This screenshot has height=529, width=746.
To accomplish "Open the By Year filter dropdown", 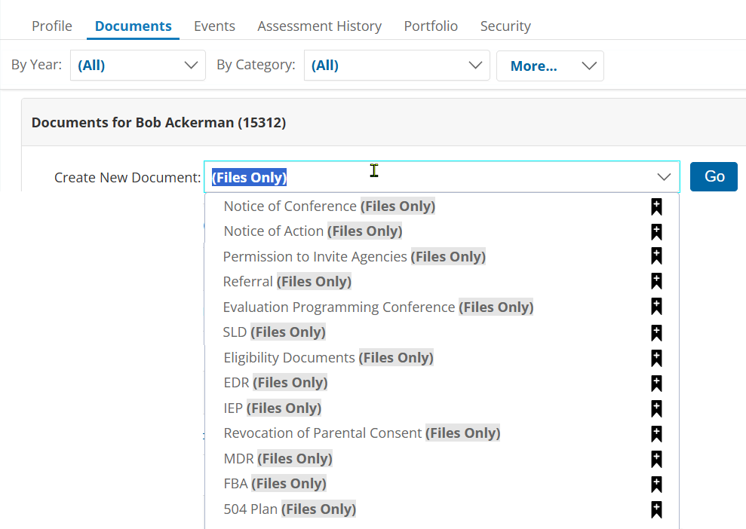I will pyautogui.click(x=138, y=66).
